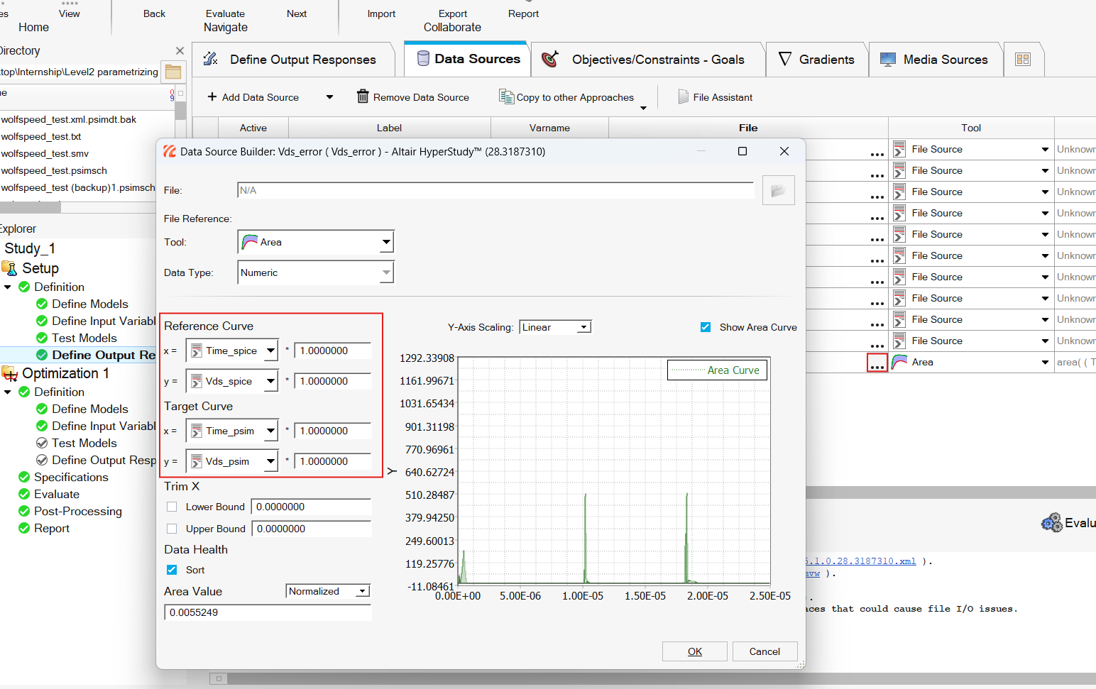Uncheck the Sort checkbox under Data Health

(172, 570)
